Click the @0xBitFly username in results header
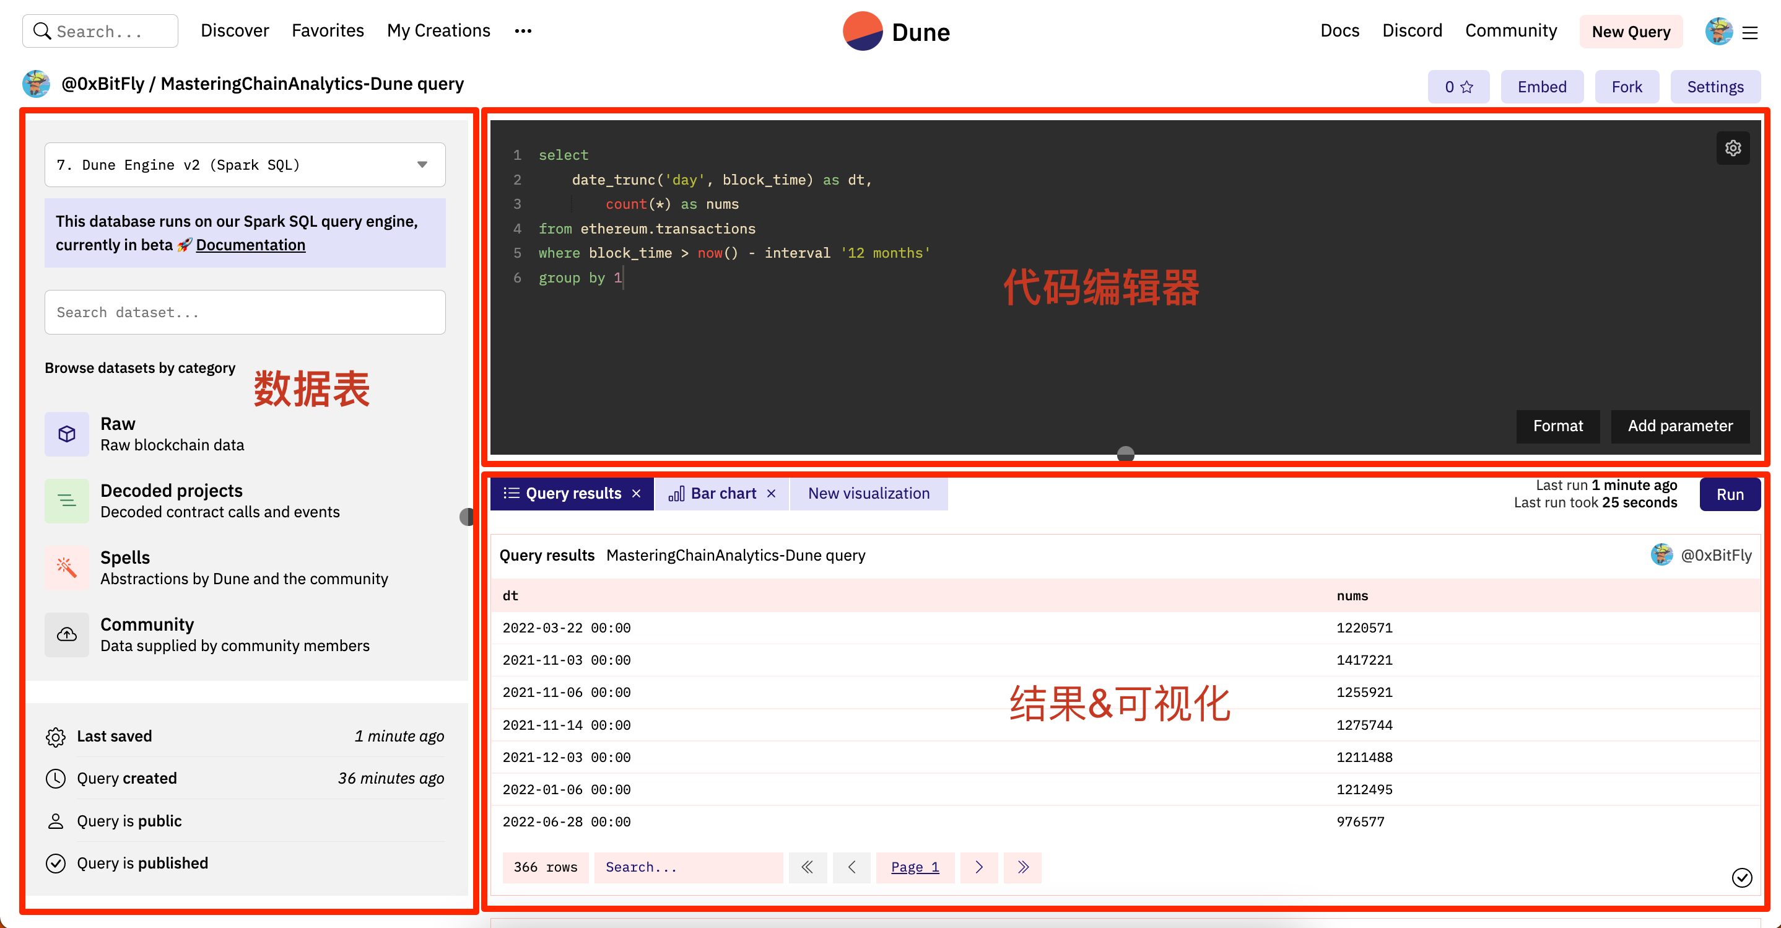Screen dimensions: 1781x928 (x=1716, y=555)
